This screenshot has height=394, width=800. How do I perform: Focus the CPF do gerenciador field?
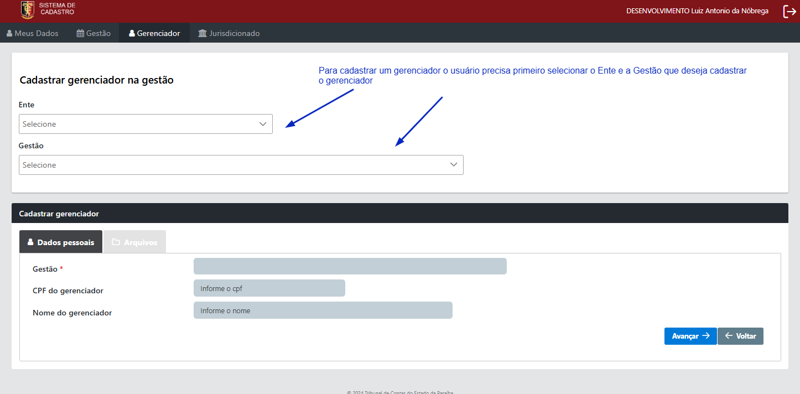269,288
